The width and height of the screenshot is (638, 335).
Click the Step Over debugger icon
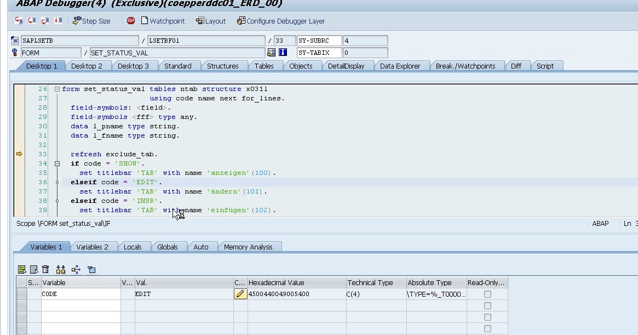coord(31,21)
